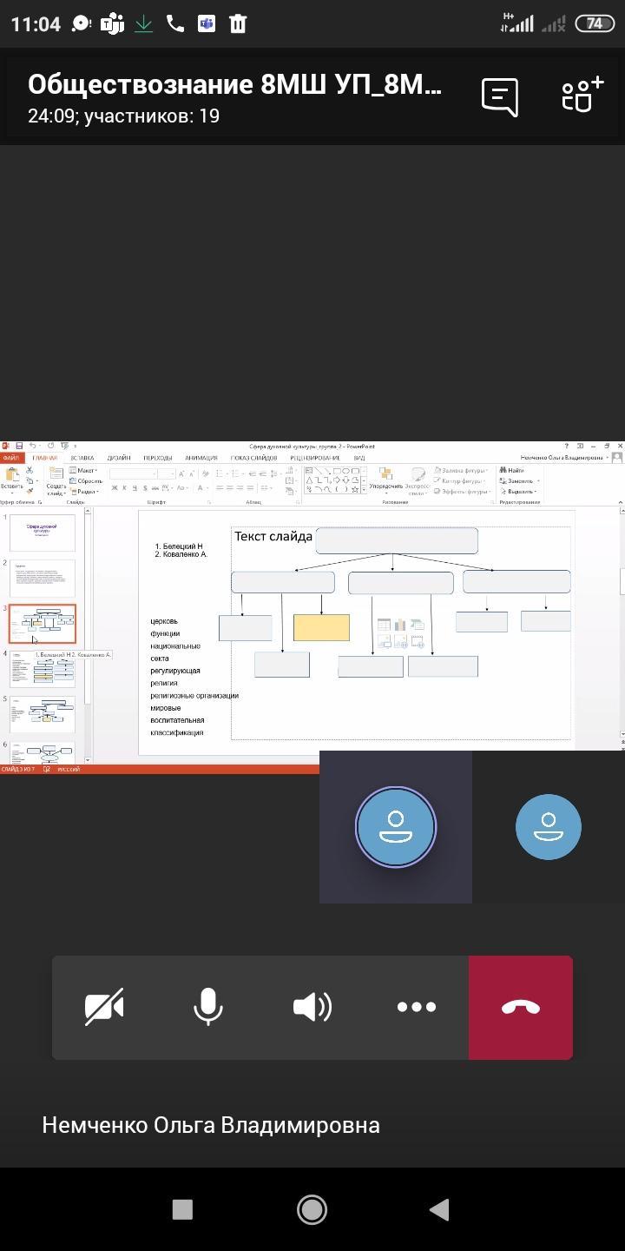Toggle italic К formatting
This screenshot has width=625, height=1251.
126,488
